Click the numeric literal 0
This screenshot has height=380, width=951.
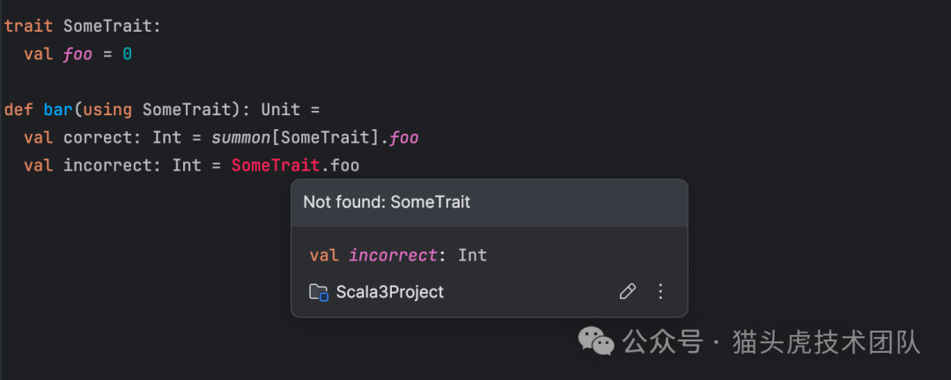point(127,55)
